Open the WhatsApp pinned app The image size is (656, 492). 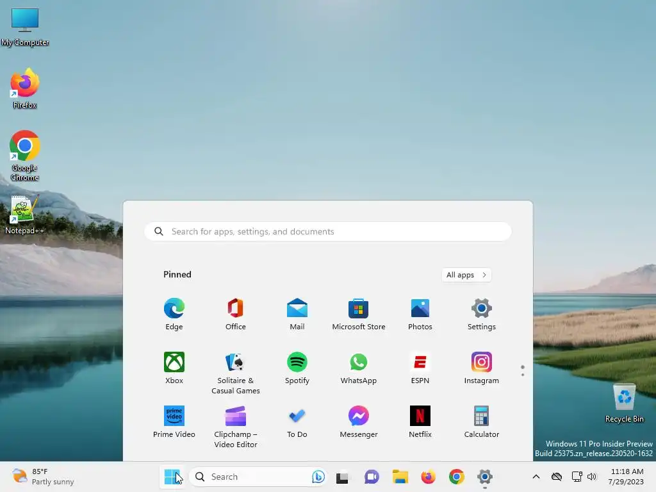tap(359, 368)
